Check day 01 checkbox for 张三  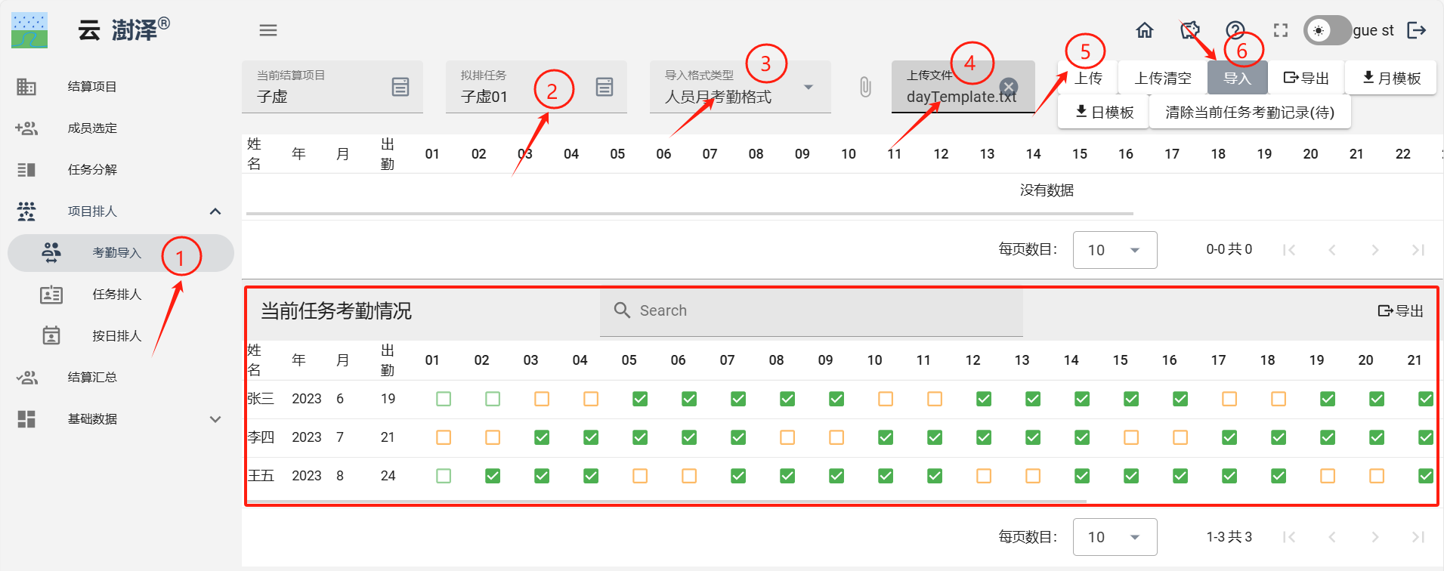coord(444,399)
